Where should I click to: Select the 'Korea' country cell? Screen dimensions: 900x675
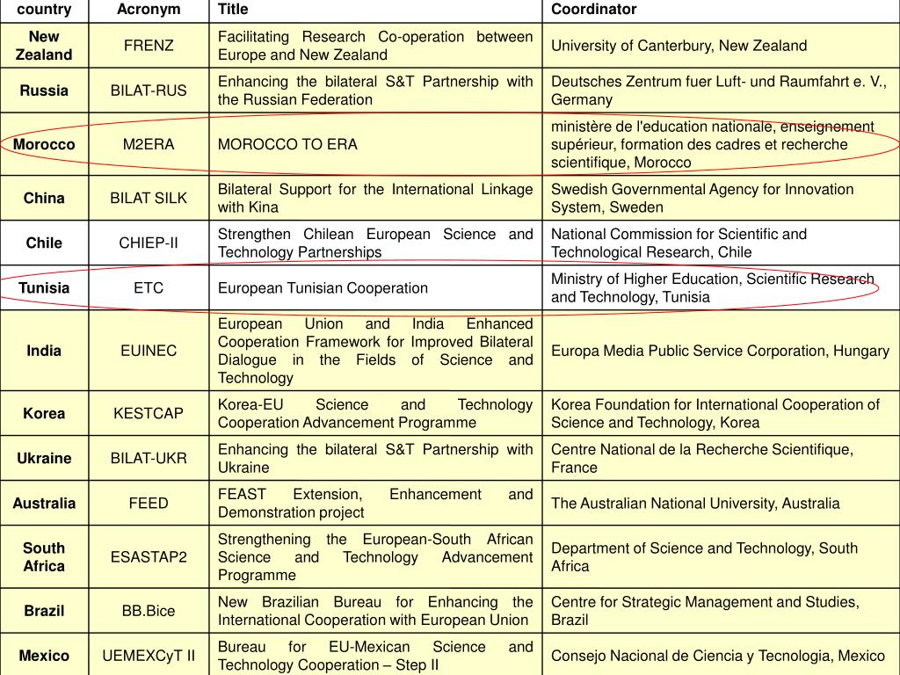44,413
